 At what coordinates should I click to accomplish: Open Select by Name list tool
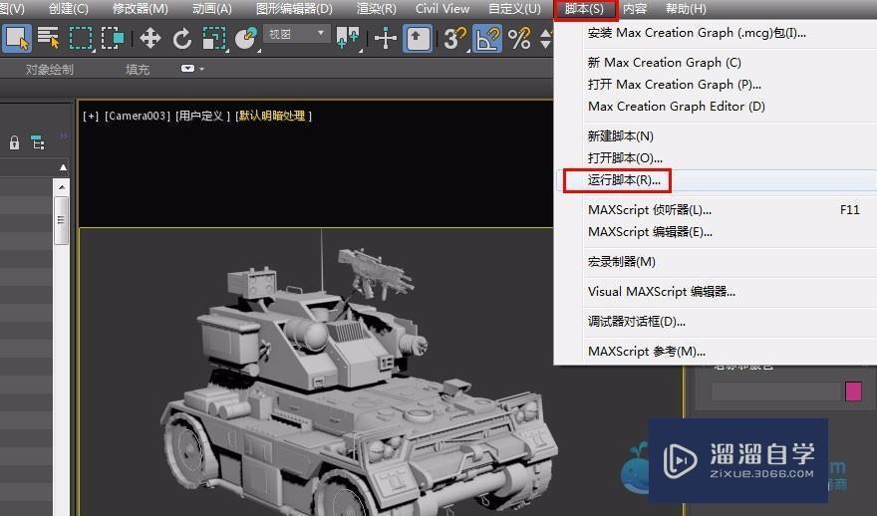click(49, 39)
